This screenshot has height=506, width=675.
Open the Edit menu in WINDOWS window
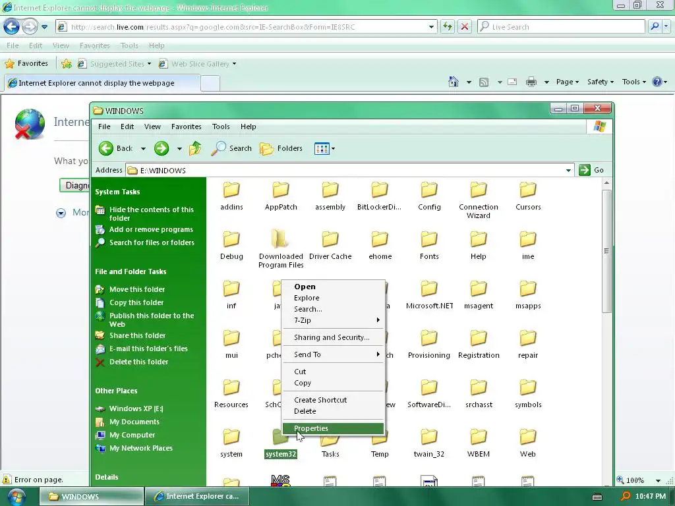click(x=127, y=126)
